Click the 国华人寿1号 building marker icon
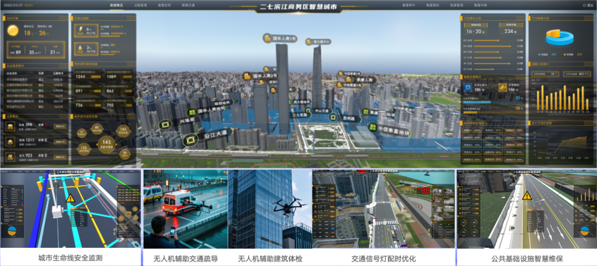This screenshot has height=266, width=597. click(266, 39)
